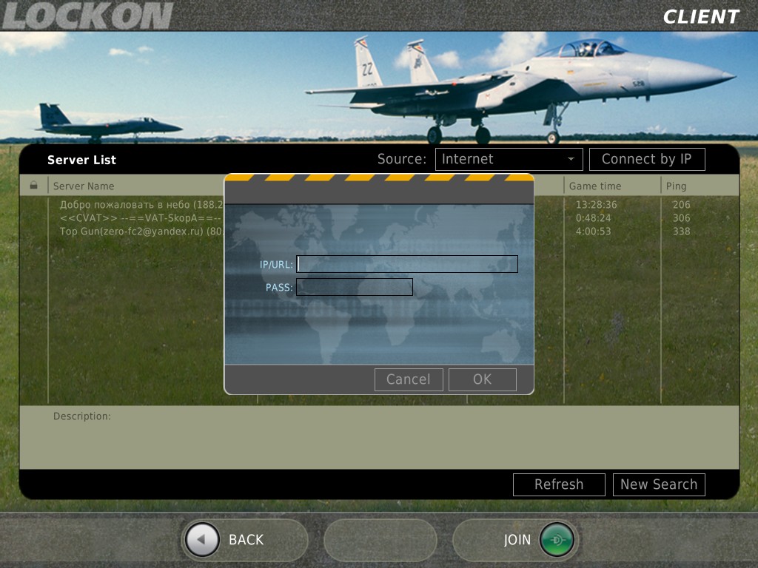Confirm the IP dialog with OK
The image size is (758, 568).
click(483, 379)
